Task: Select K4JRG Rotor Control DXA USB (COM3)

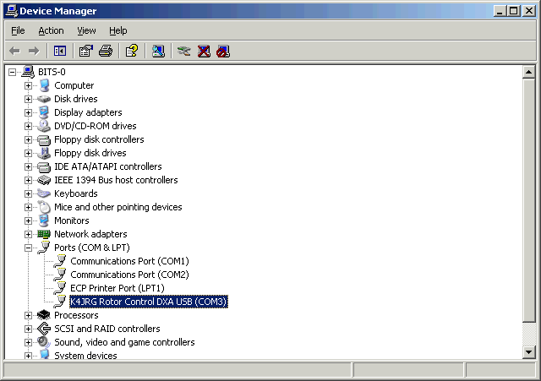Action: click(x=149, y=302)
